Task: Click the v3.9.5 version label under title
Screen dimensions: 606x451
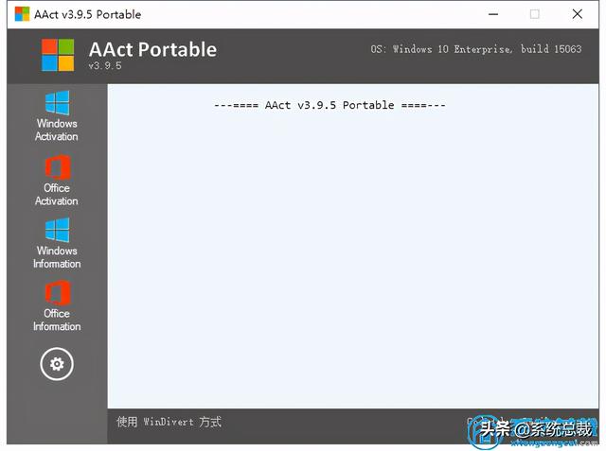Action: pos(105,65)
